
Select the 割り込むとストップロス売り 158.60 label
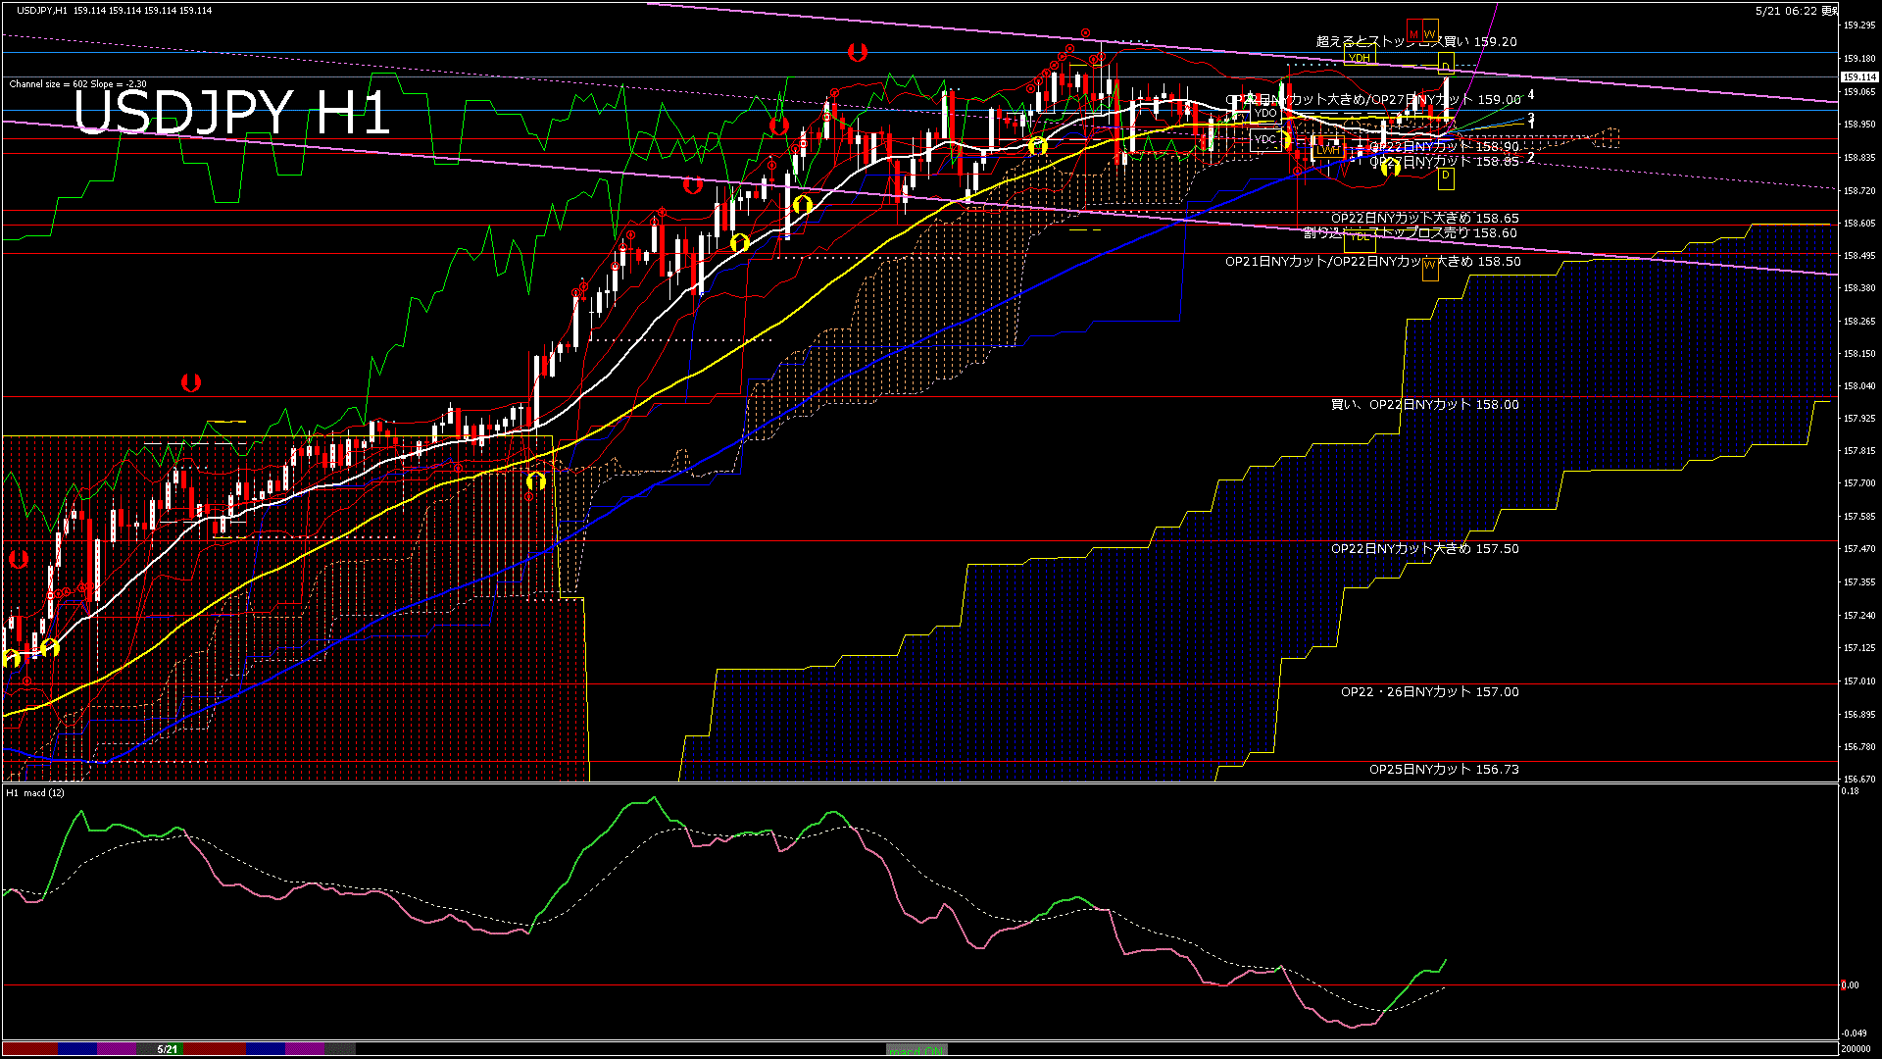pyautogui.click(x=1411, y=233)
